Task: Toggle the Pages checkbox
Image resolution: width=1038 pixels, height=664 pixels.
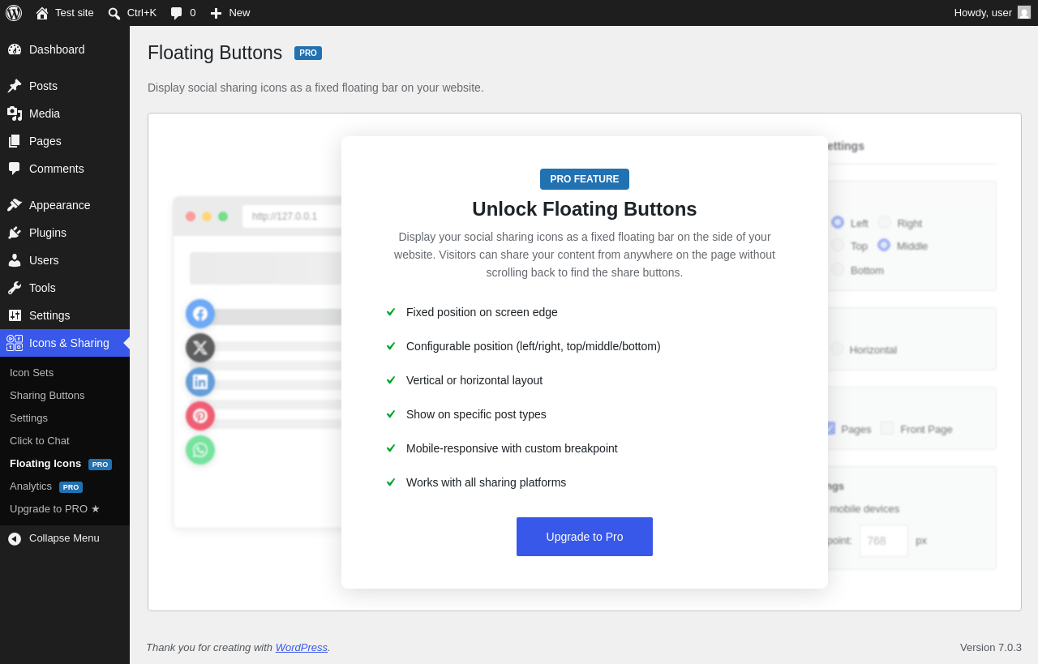Action: 830,428
